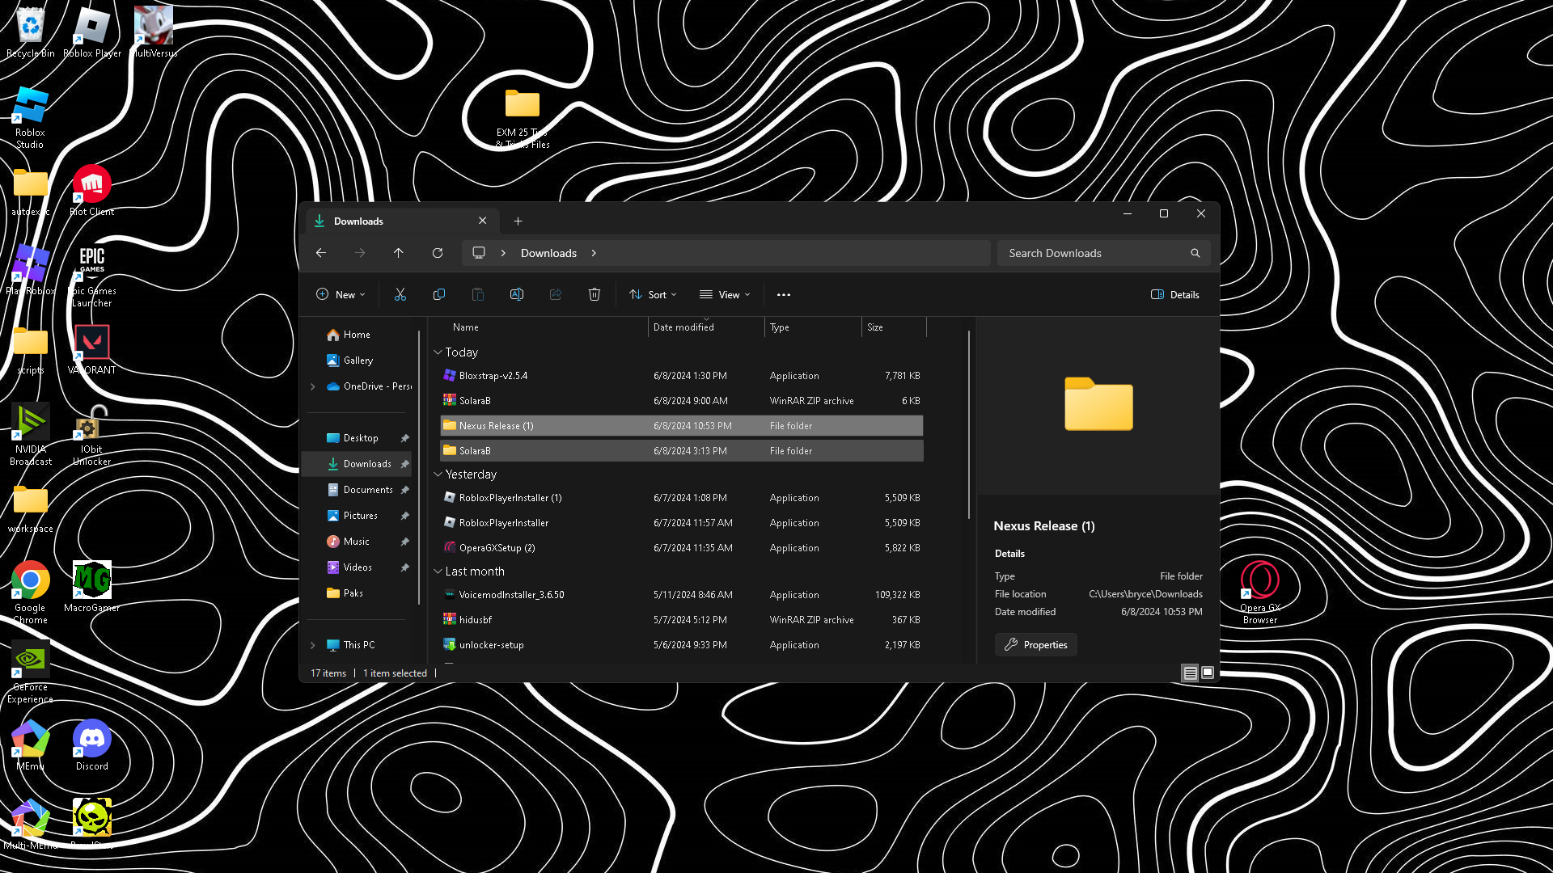The width and height of the screenshot is (1553, 873).
Task: Click the Cut scissors icon in toolbar
Action: click(400, 295)
